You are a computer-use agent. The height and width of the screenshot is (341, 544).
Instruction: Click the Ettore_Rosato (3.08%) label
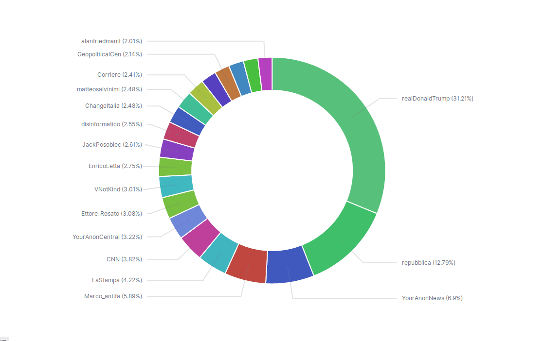[111, 213]
